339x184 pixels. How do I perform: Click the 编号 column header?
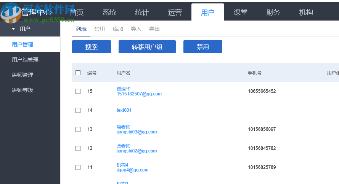point(92,73)
